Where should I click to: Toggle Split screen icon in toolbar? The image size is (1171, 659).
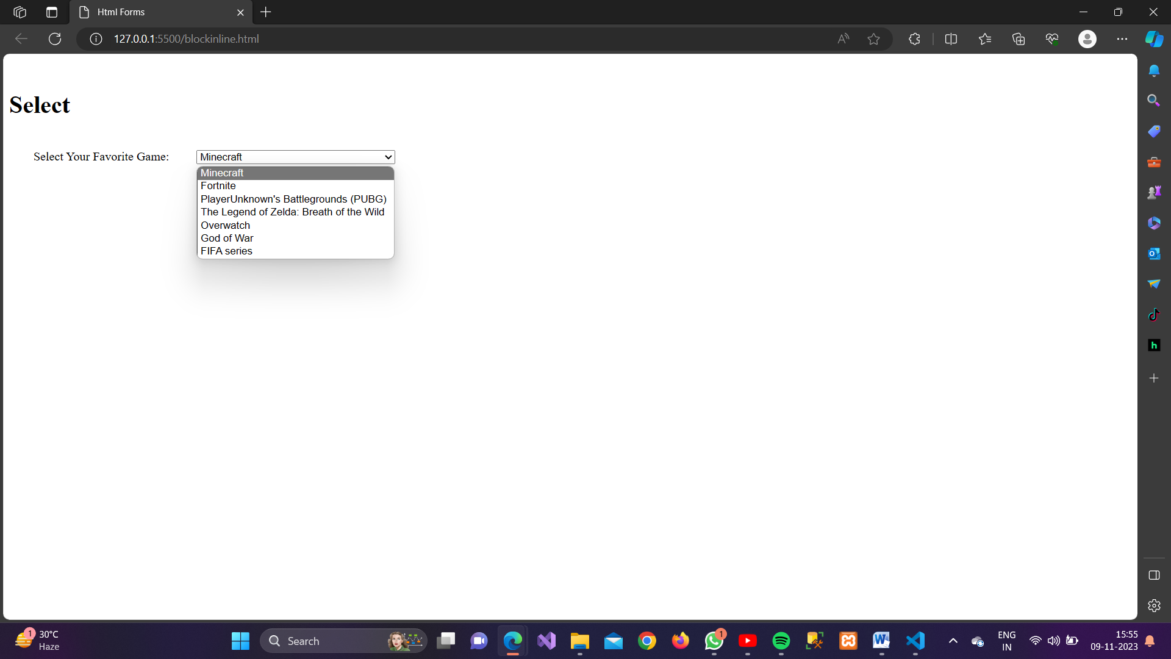[x=951, y=39]
